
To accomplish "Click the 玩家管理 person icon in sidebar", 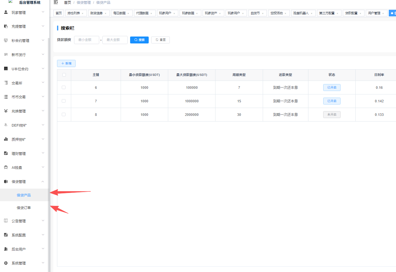I will (x=6, y=12).
